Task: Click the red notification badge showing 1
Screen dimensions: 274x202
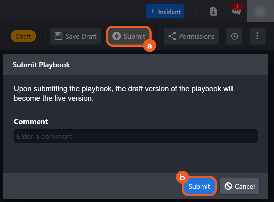Action: click(237, 6)
